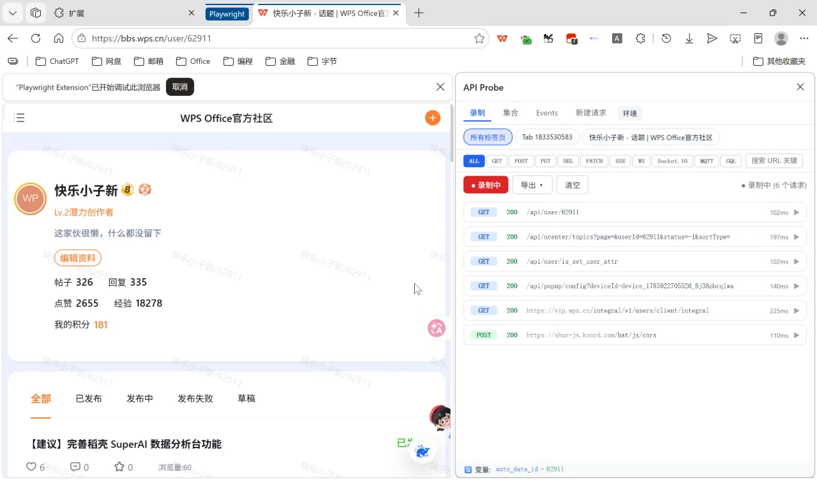Open the extensions puzzle icon

click(640, 38)
